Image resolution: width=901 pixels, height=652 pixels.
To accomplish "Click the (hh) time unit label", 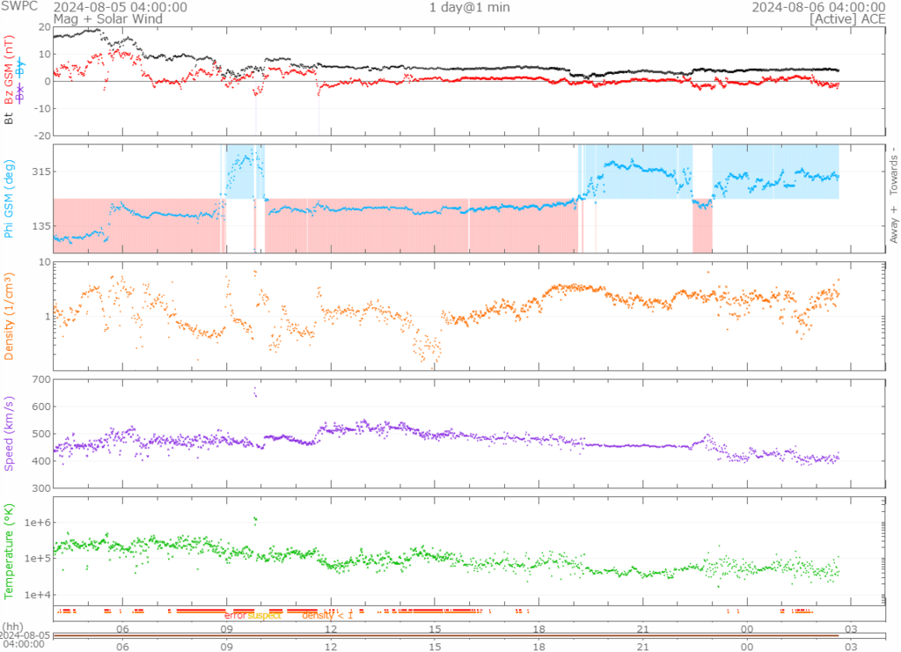I will (x=12, y=626).
